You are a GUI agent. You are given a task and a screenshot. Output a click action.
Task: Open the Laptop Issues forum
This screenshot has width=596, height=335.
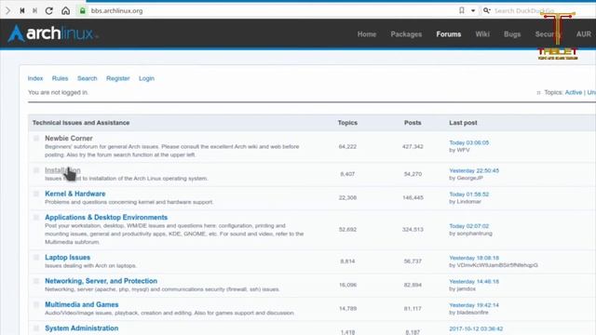(x=67, y=258)
